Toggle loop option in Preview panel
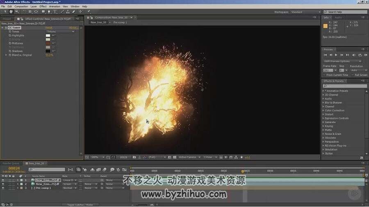The height and width of the screenshot is (207, 369). (x=360, y=55)
